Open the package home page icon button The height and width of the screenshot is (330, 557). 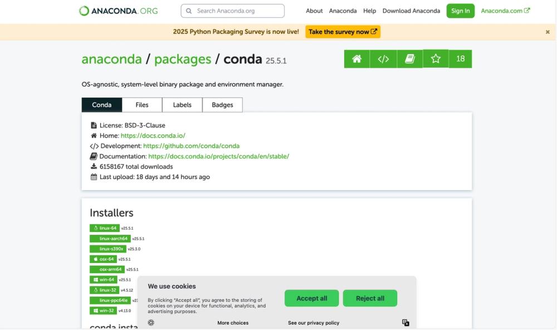pos(356,59)
